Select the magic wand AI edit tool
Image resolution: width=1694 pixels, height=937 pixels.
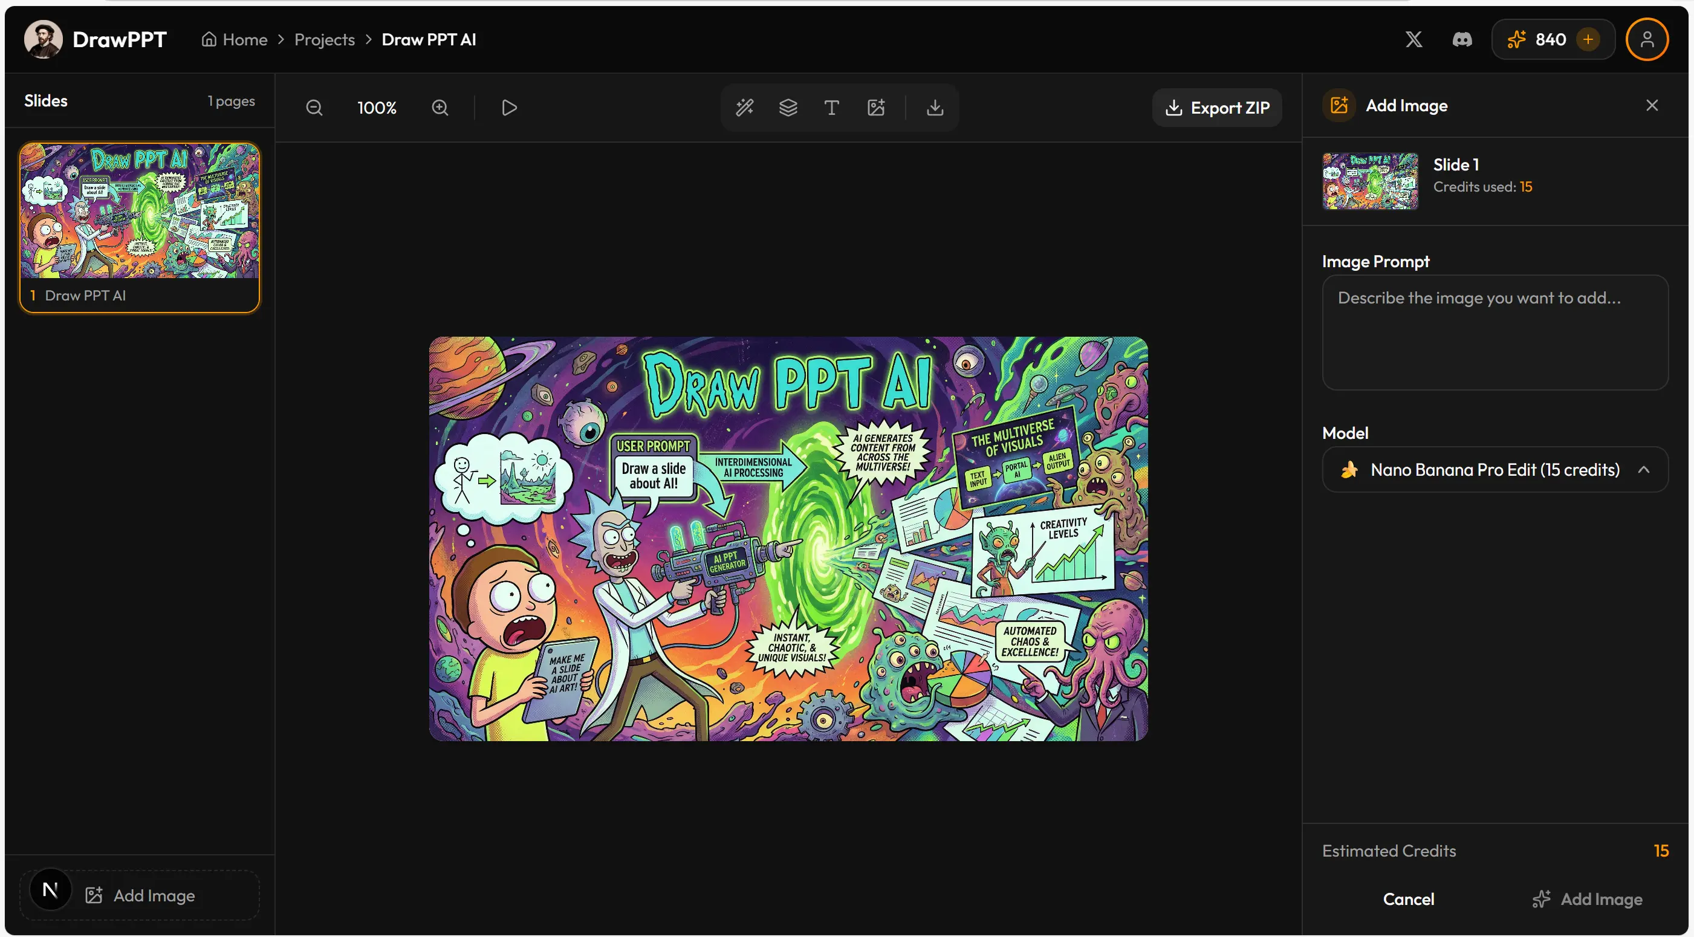(744, 107)
